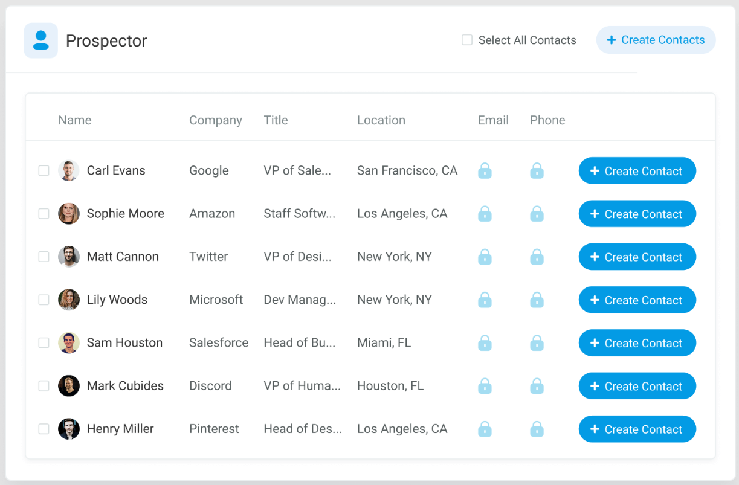739x485 pixels.
Task: Click the Amazon company cell
Action: pyautogui.click(x=212, y=213)
